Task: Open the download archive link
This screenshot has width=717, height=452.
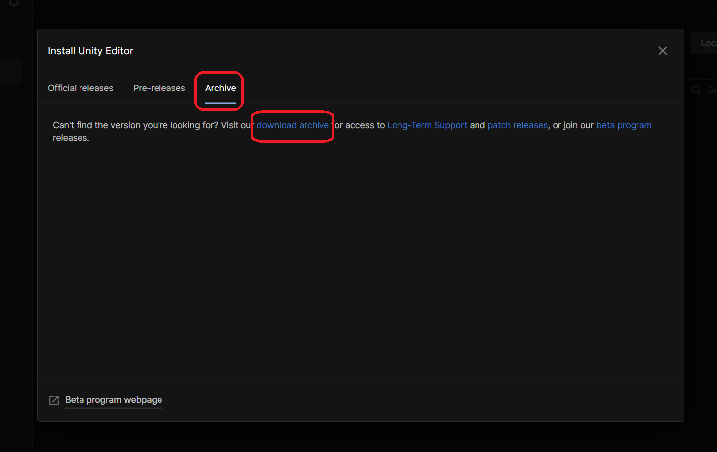Action: pyautogui.click(x=293, y=125)
